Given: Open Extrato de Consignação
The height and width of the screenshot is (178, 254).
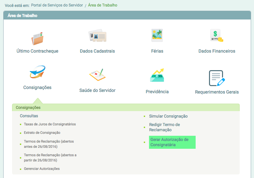Looking at the screenshot, I should point(42,133).
